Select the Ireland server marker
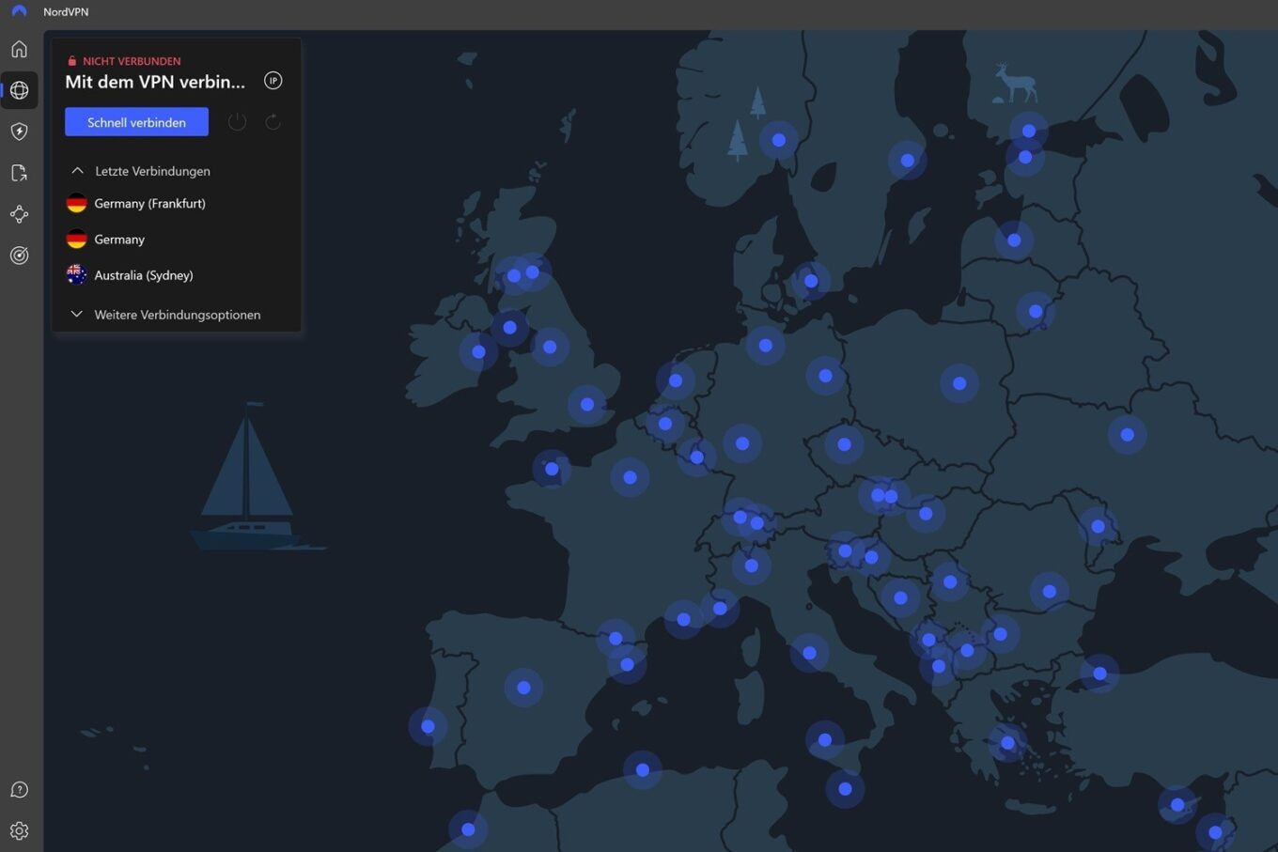This screenshot has height=852, width=1278. [x=479, y=352]
